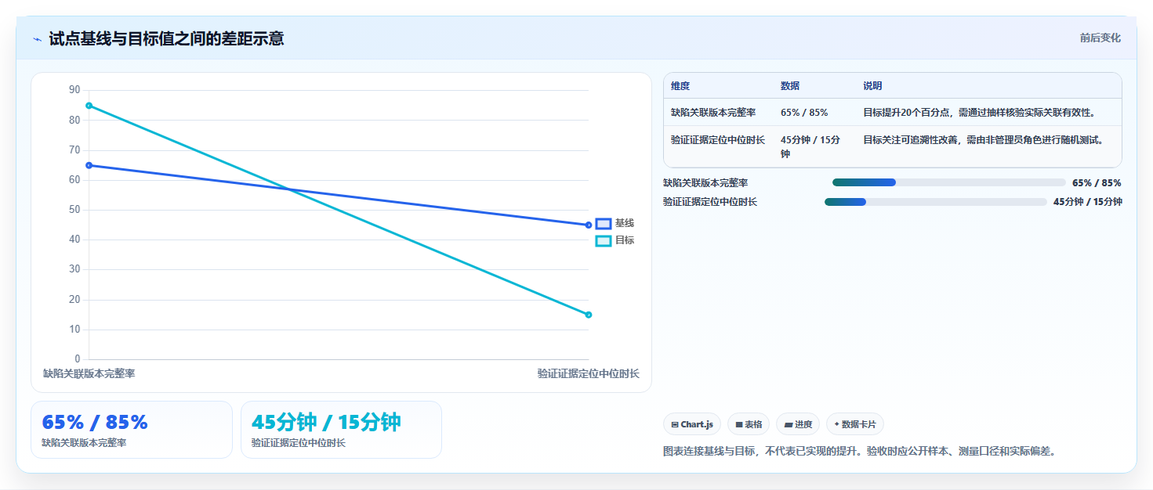Click the 65% / 85% progress value text
The image size is (1153, 490).
coord(1097,182)
